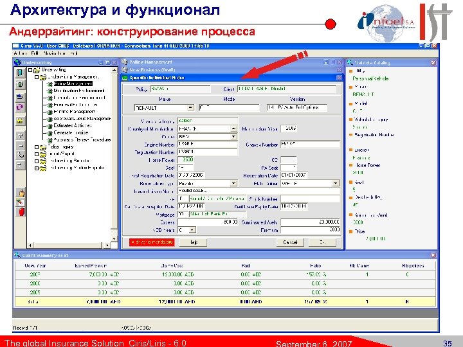Open the Edit menu in menu bar
This screenshot has width=463, height=347.
coord(35,53)
